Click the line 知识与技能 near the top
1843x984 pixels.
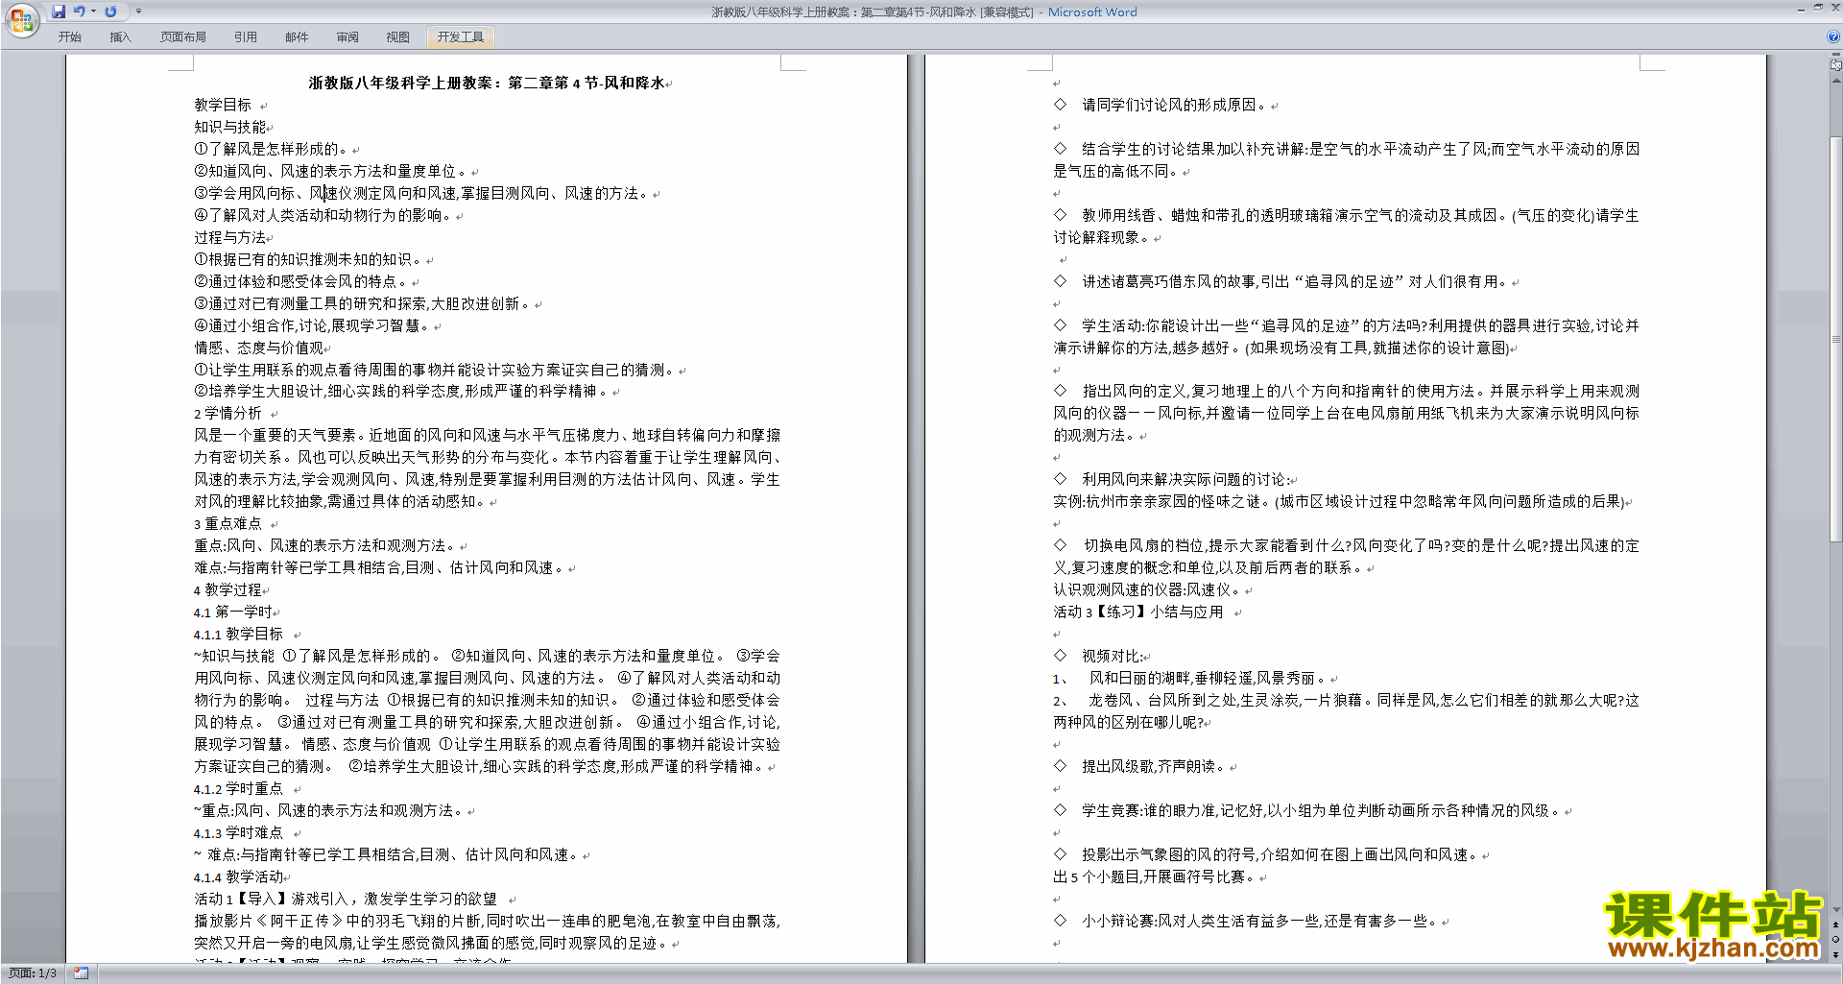point(230,127)
